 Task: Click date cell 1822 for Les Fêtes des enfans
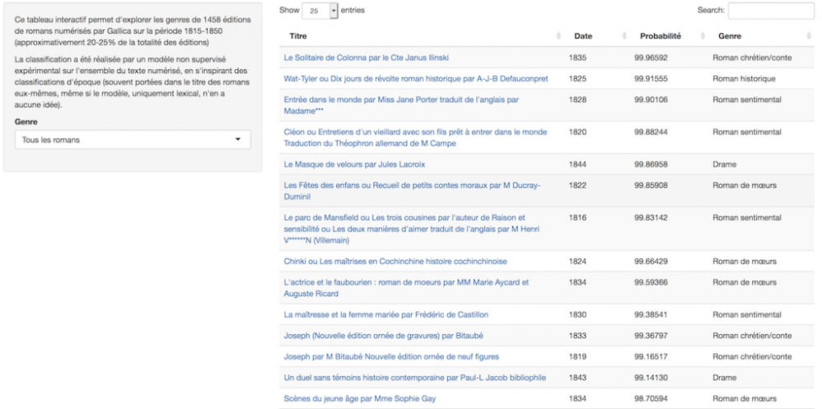[x=577, y=186]
